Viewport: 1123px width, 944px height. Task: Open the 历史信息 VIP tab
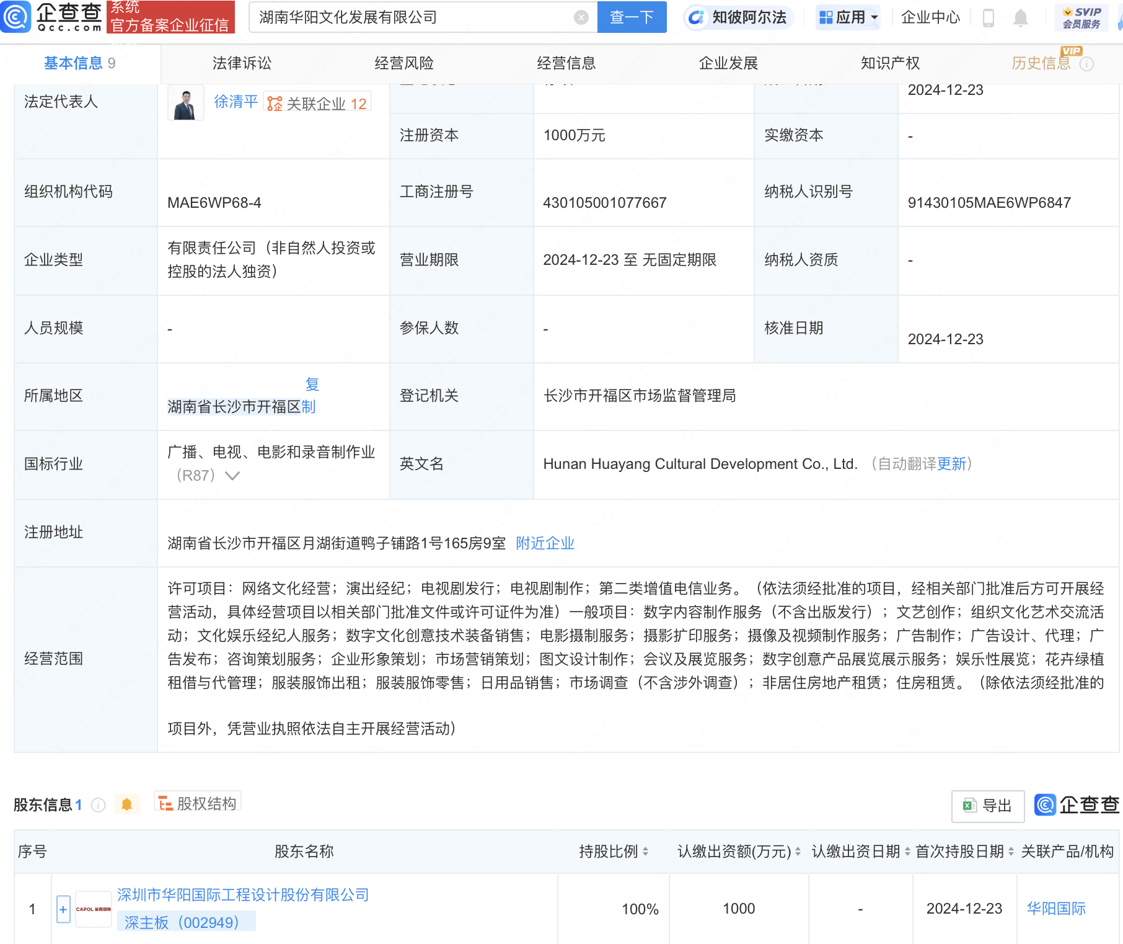(1041, 63)
